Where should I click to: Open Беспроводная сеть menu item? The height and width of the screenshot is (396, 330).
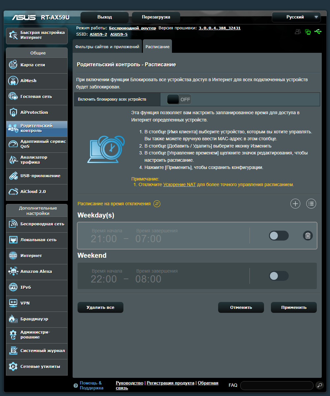click(37, 224)
